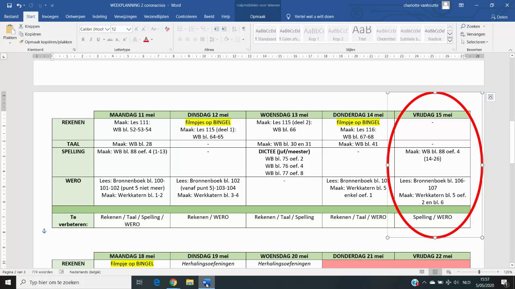Open bullet list dropdown
The width and height of the screenshot is (515, 289).
185,29
